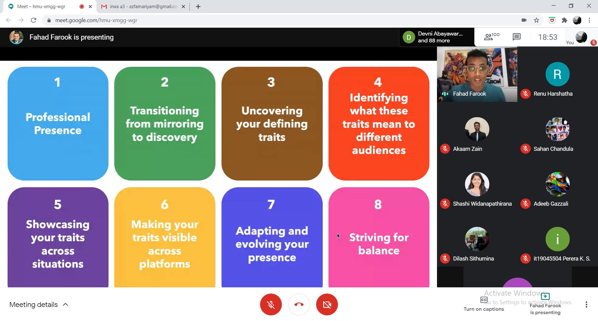Toggle the camera off button
The width and height of the screenshot is (598, 321).
(327, 304)
